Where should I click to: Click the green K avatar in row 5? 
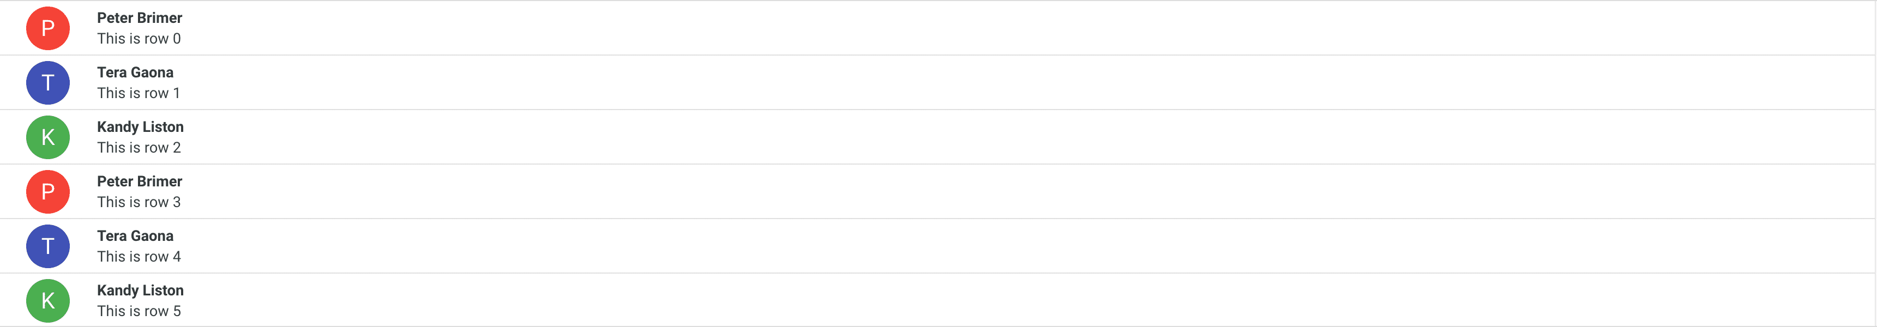point(48,301)
